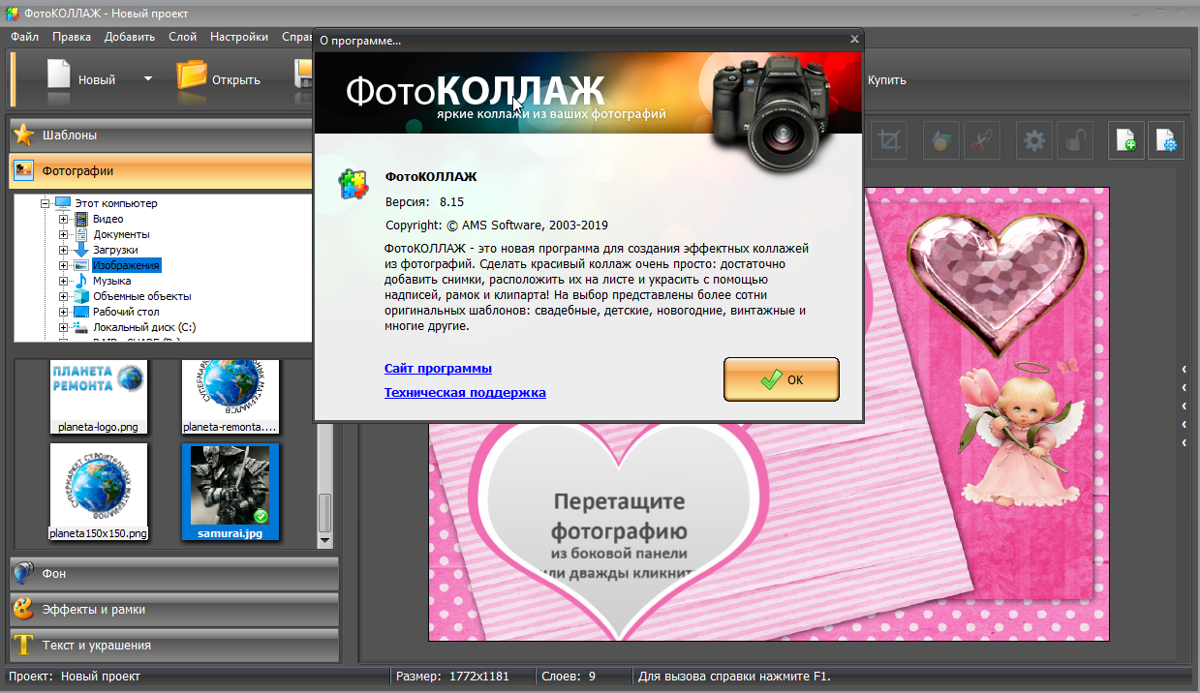Open the dropdown arrow next to Новый
The image size is (1200, 693).
coord(148,78)
